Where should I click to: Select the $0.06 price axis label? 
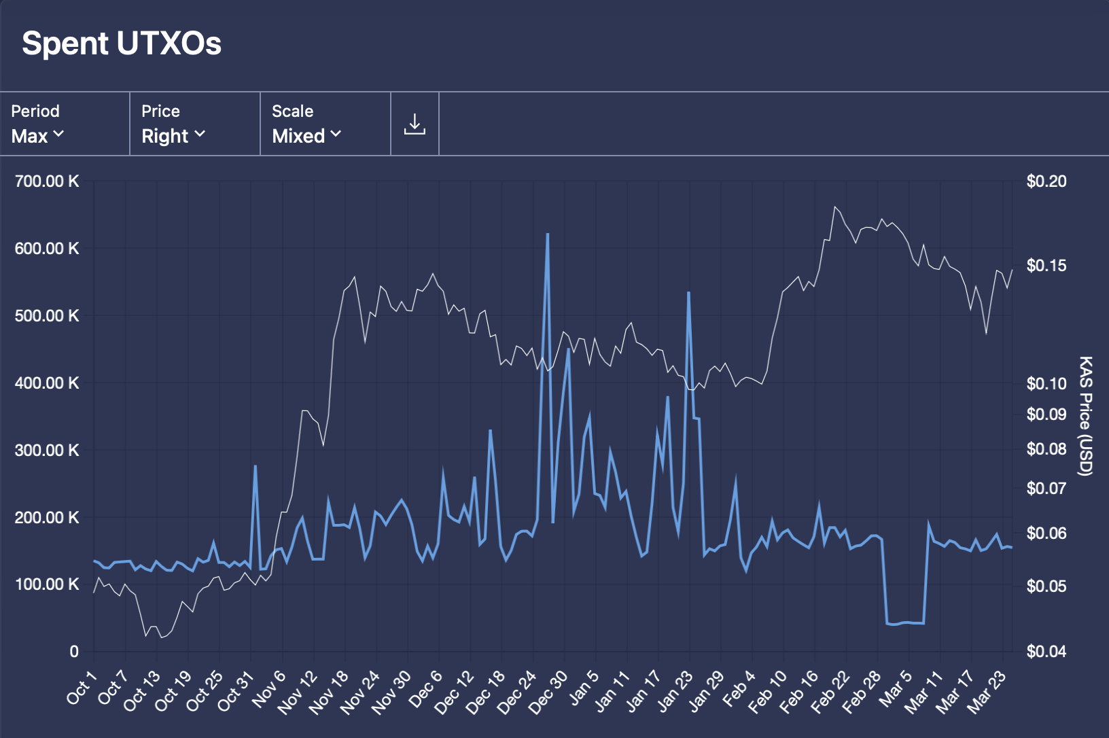point(1046,533)
